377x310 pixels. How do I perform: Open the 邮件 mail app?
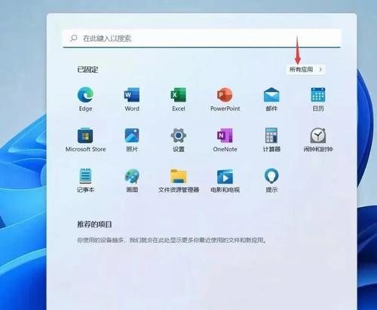point(271,99)
